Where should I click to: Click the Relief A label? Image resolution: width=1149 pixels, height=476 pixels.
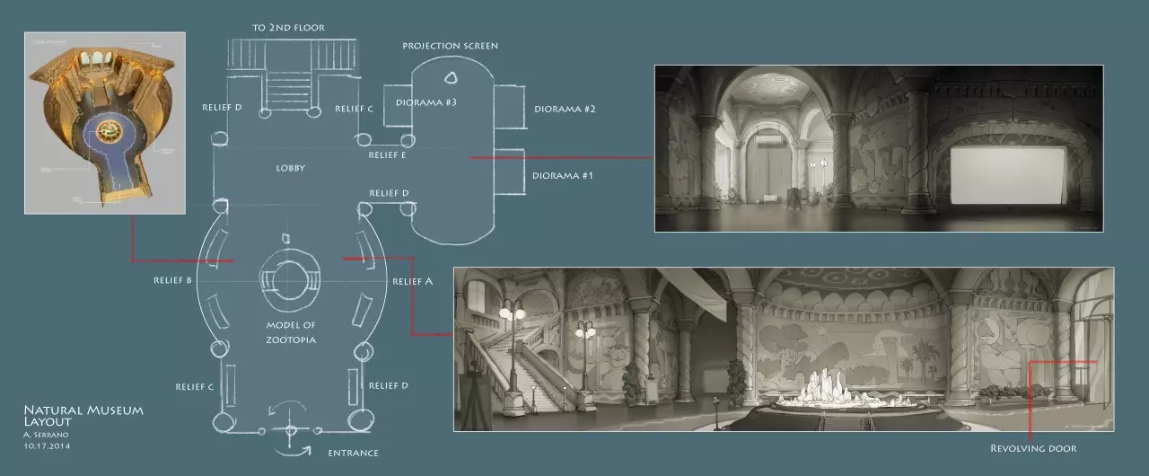click(x=413, y=281)
